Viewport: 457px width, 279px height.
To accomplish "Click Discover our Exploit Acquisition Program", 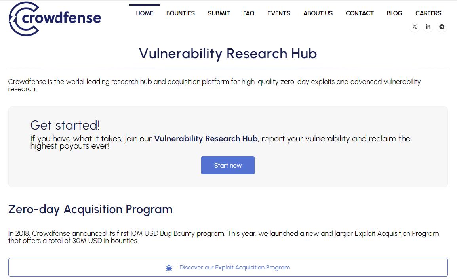I will pyautogui.click(x=234, y=268).
